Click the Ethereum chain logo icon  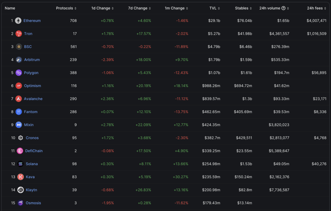pos(18,21)
